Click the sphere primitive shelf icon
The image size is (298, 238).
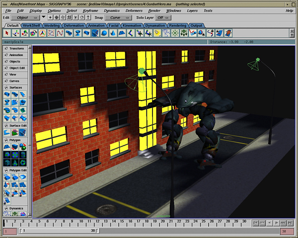(104, 33)
